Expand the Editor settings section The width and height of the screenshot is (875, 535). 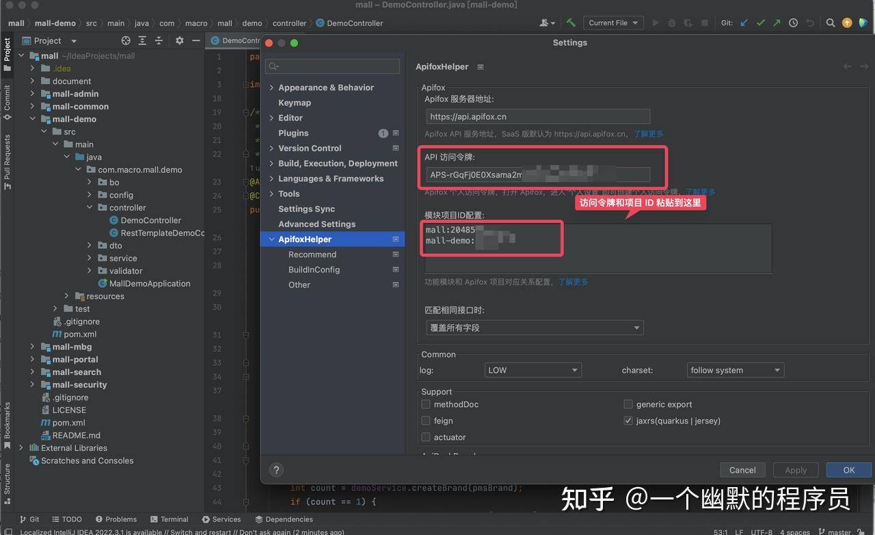pyautogui.click(x=271, y=118)
